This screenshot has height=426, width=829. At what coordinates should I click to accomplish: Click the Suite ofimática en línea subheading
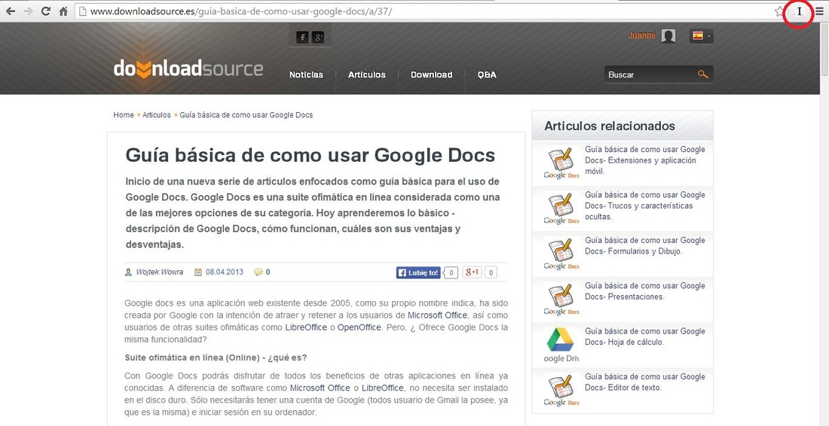(216, 358)
